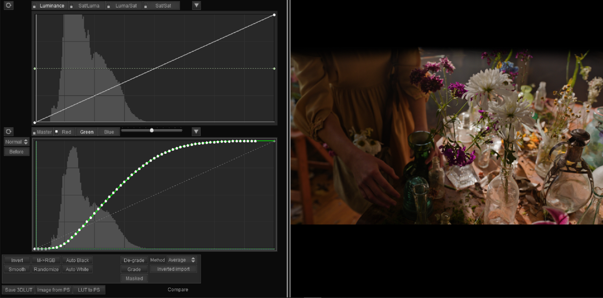Click the De-grade button

tap(134, 260)
